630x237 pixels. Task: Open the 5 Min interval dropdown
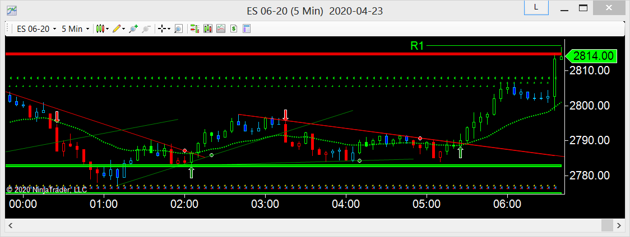tap(75, 29)
